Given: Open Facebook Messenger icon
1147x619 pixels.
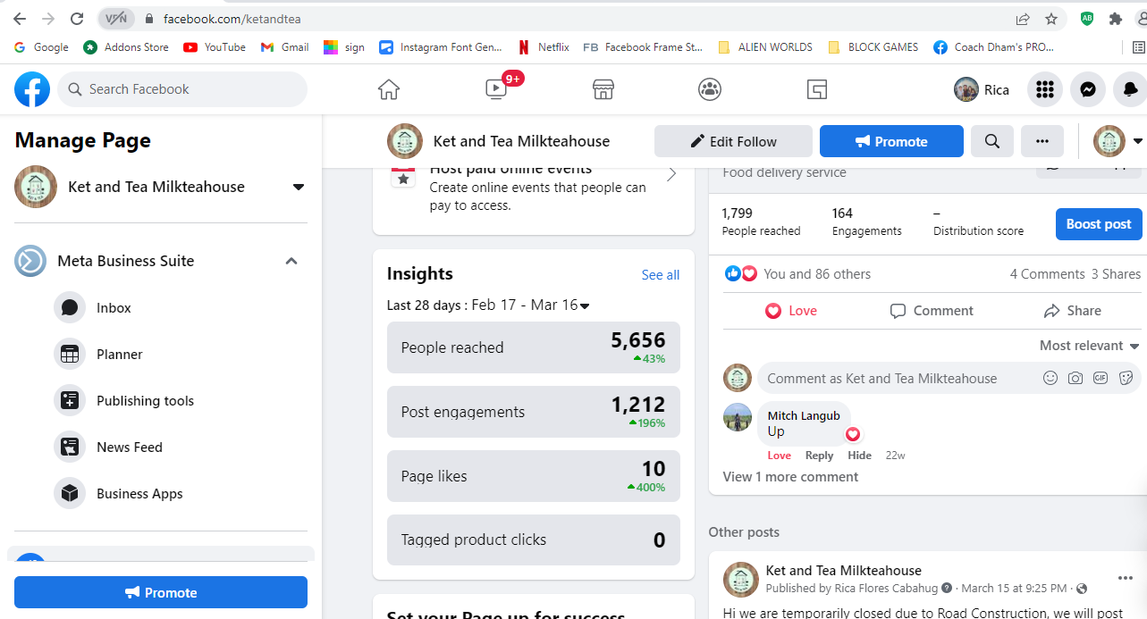Looking at the screenshot, I should (1087, 89).
